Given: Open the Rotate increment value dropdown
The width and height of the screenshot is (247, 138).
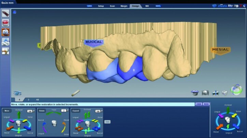Looking at the screenshot, I should point(68,111).
